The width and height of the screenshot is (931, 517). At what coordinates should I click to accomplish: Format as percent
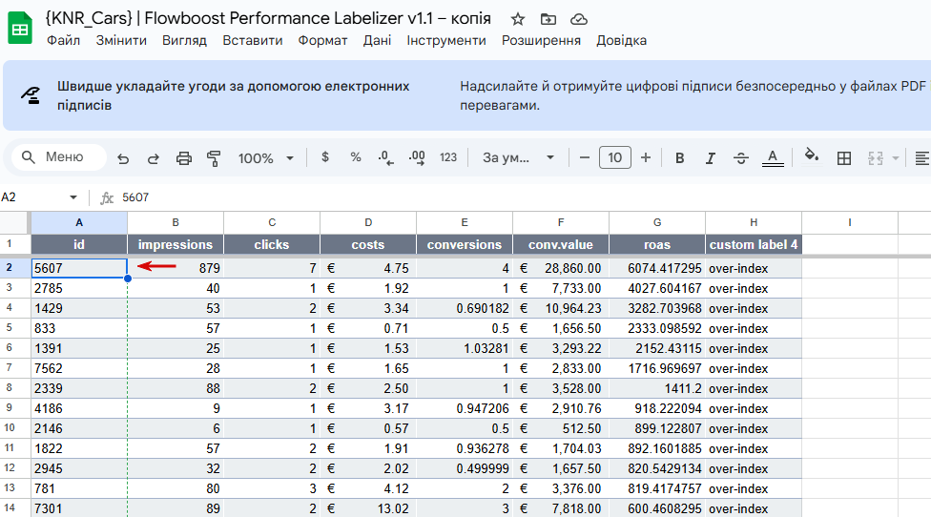click(355, 157)
